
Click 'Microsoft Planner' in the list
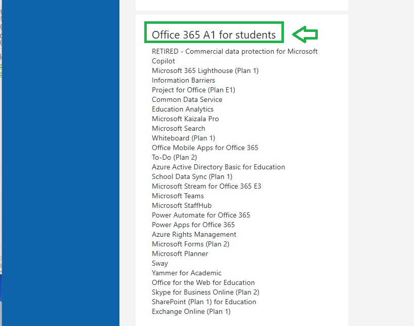click(x=180, y=253)
